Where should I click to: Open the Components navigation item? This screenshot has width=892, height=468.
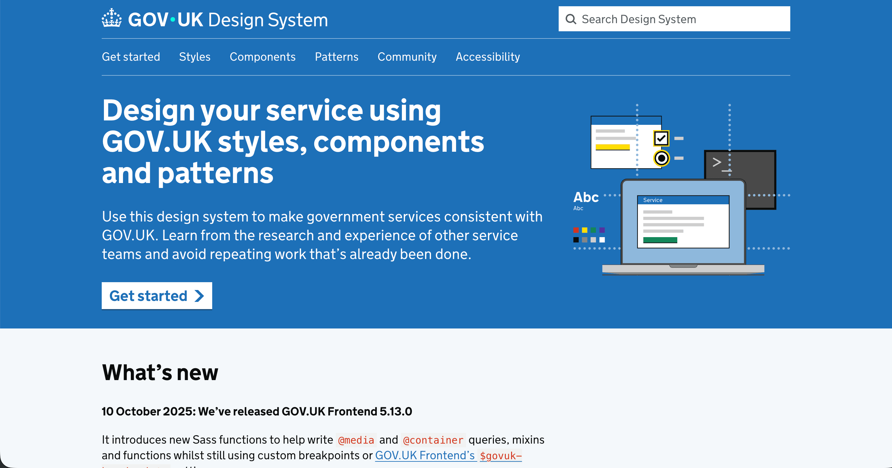coord(263,57)
